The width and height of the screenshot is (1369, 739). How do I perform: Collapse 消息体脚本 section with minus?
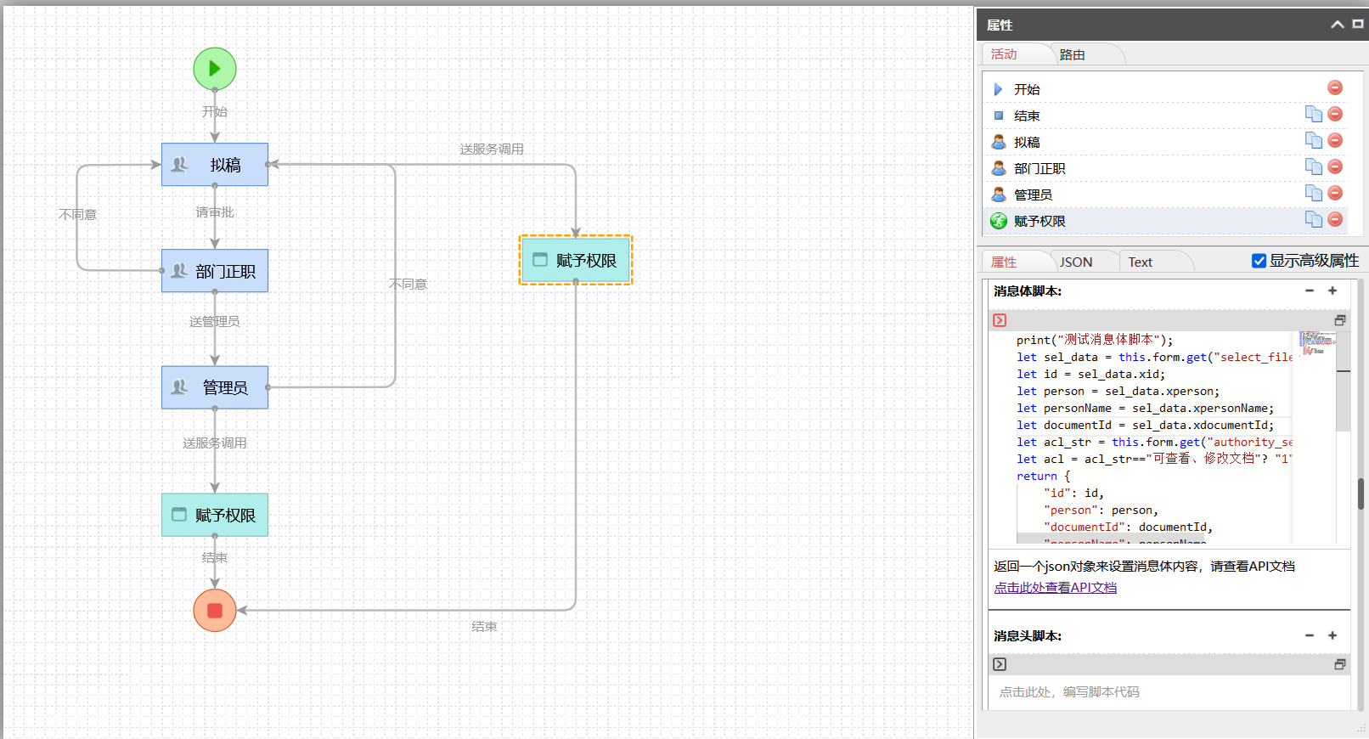pyautogui.click(x=1310, y=291)
